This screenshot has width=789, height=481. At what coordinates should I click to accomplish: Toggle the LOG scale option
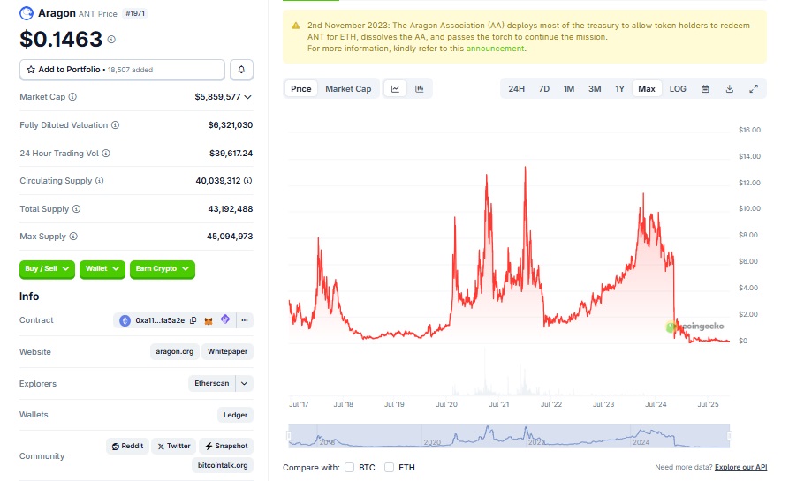point(678,89)
